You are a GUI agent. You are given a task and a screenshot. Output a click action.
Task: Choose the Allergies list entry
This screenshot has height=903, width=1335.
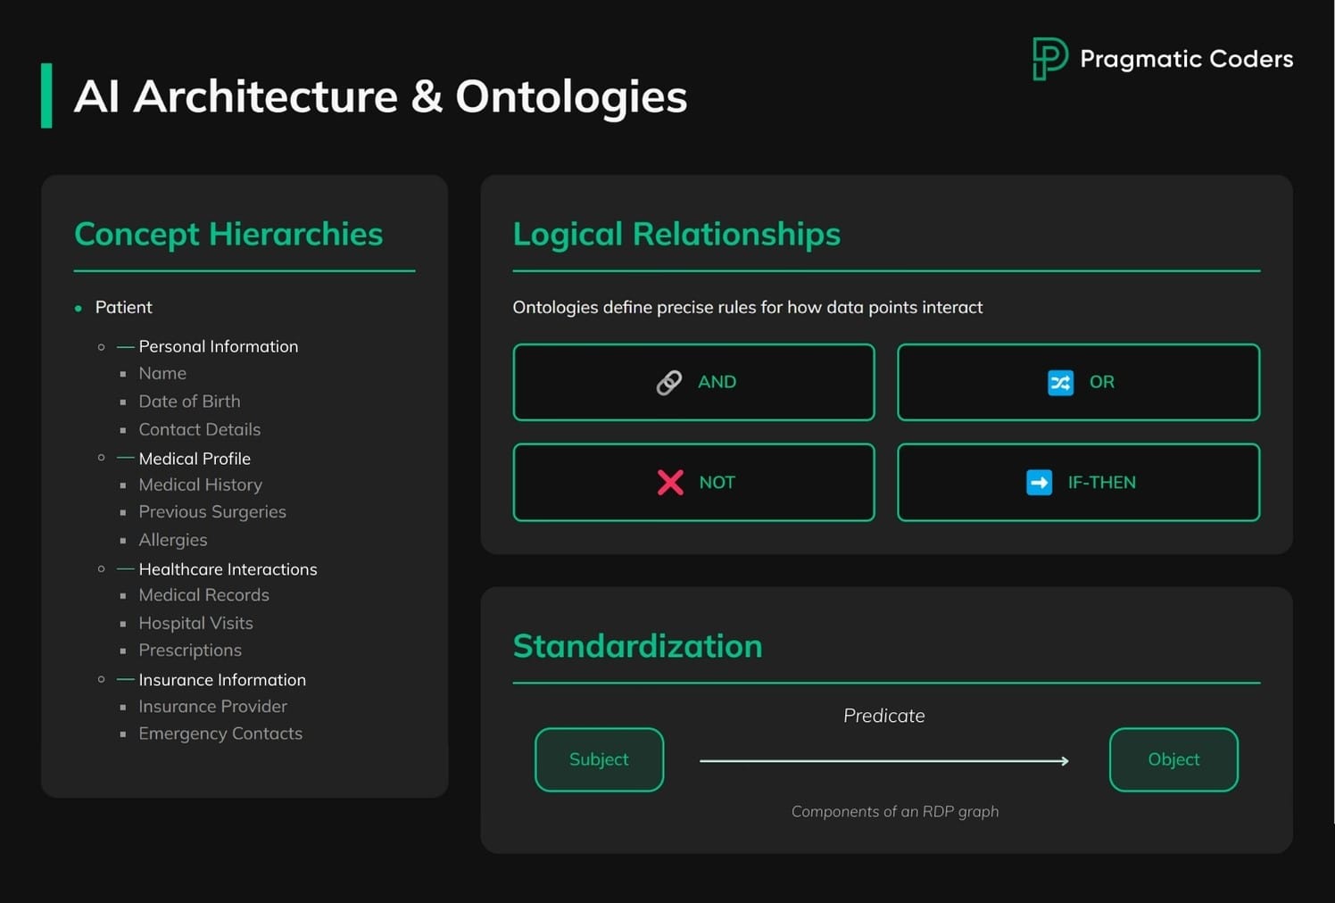(x=173, y=540)
